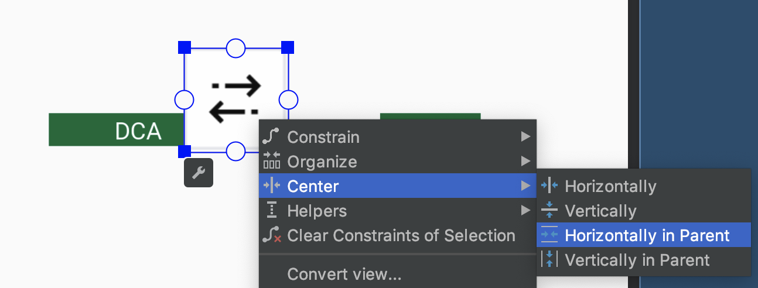Click the Helpers icon in context menu
The height and width of the screenshot is (288, 758).
click(x=272, y=211)
